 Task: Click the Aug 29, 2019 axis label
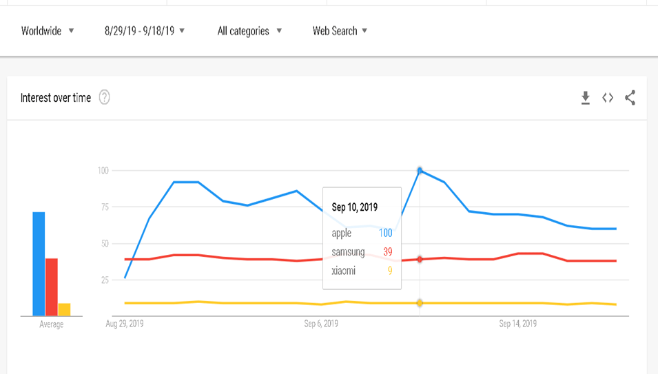(125, 324)
